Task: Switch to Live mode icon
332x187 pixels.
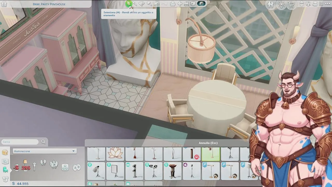Action: tap(271, 5)
